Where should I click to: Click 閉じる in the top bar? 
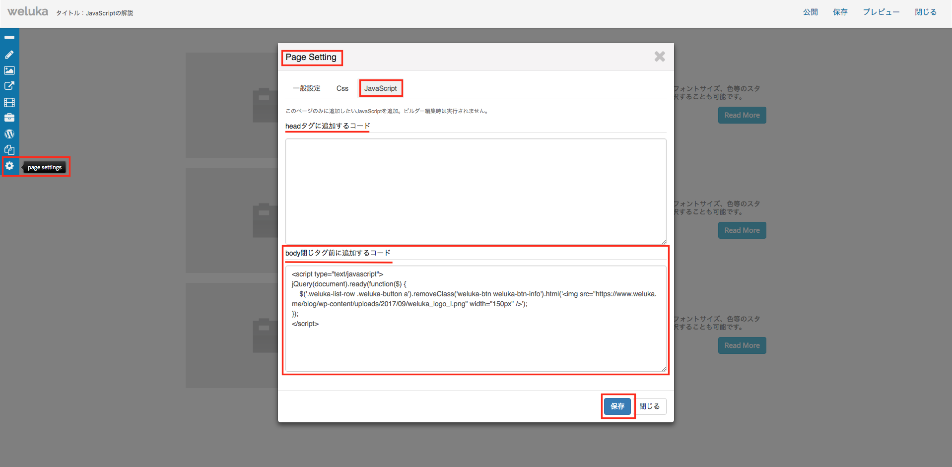tap(926, 12)
